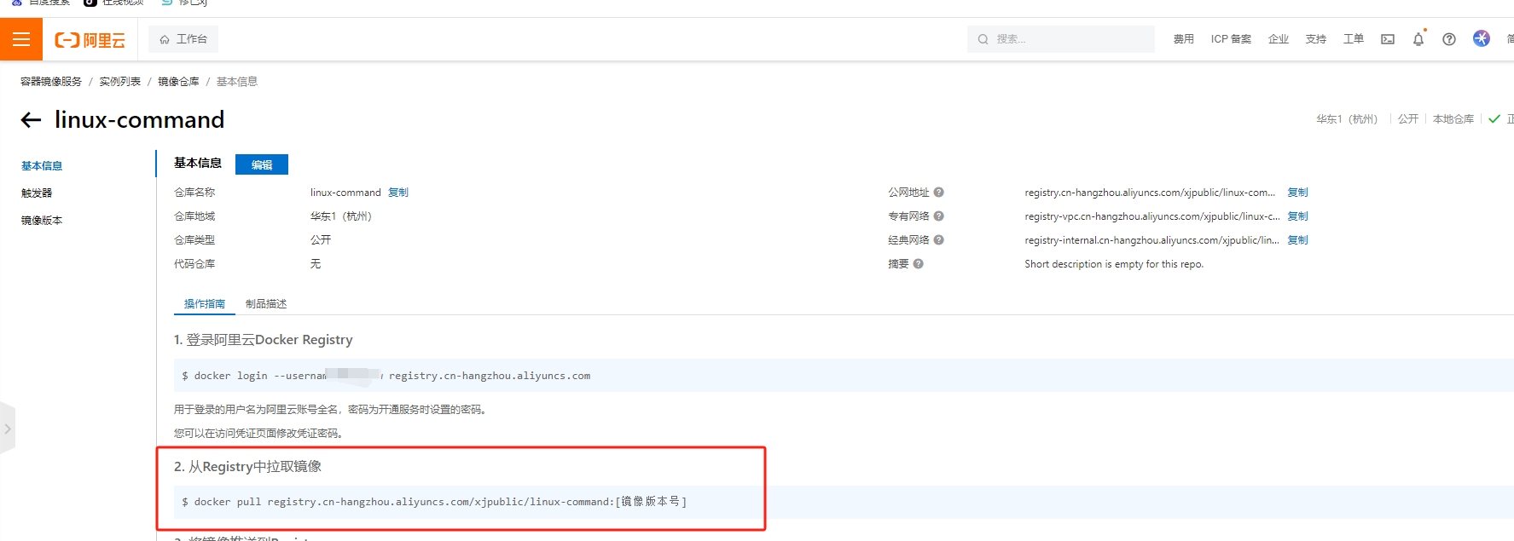This screenshot has width=1514, height=541.
Task: Open the 工单 menu
Action: tap(1353, 39)
